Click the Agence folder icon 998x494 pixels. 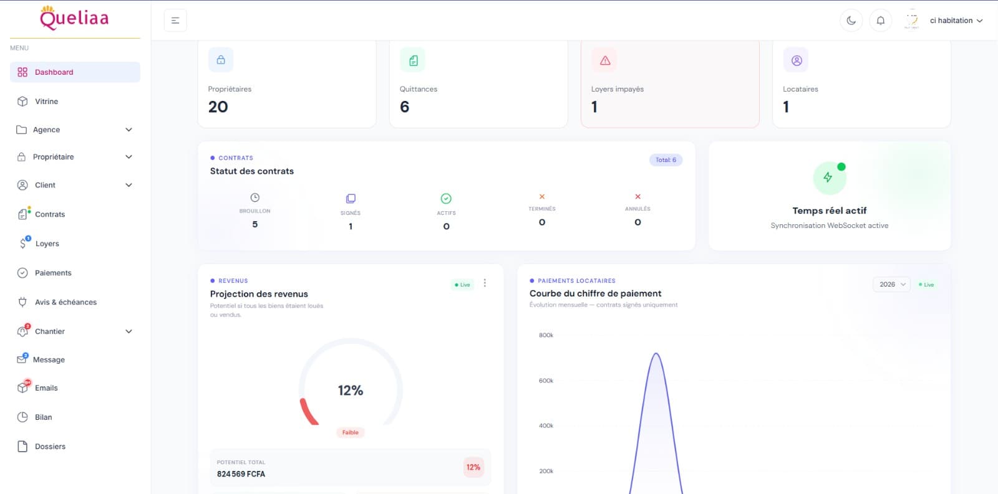click(21, 130)
